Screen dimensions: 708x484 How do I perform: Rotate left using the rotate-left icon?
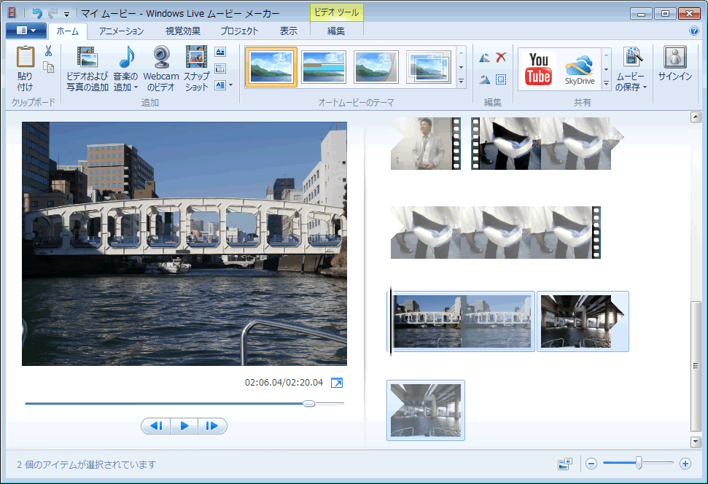click(484, 58)
